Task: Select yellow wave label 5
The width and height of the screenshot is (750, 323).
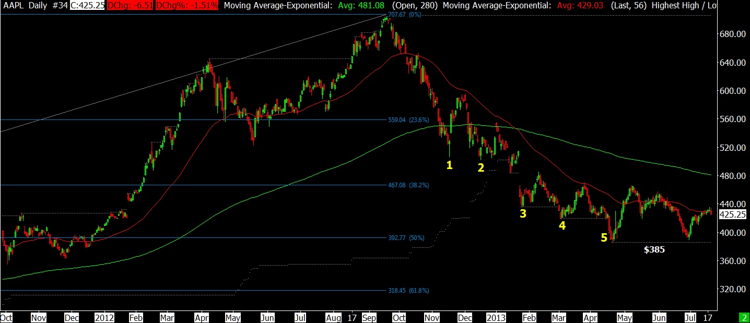Action: [x=604, y=238]
